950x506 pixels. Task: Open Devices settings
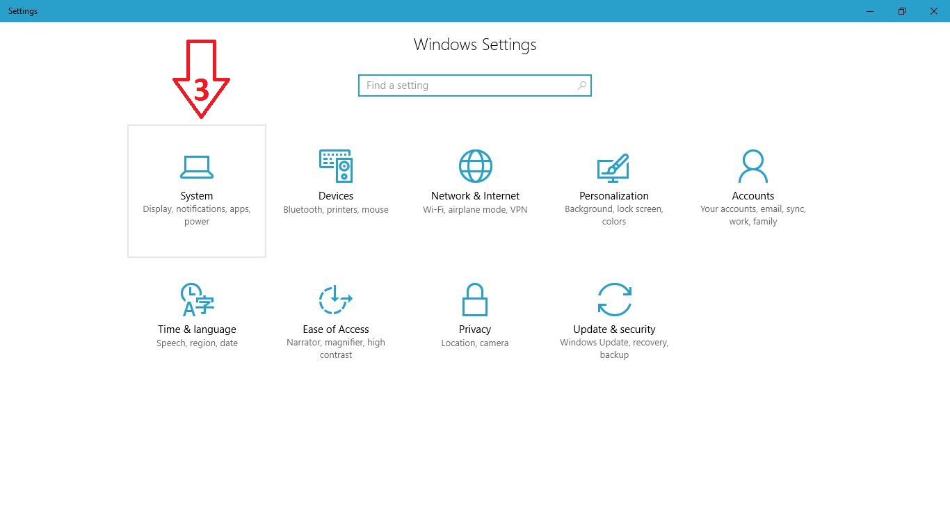(336, 181)
